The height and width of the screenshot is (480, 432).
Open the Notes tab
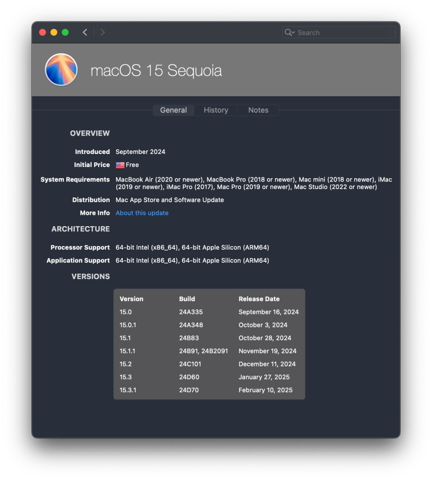(258, 110)
